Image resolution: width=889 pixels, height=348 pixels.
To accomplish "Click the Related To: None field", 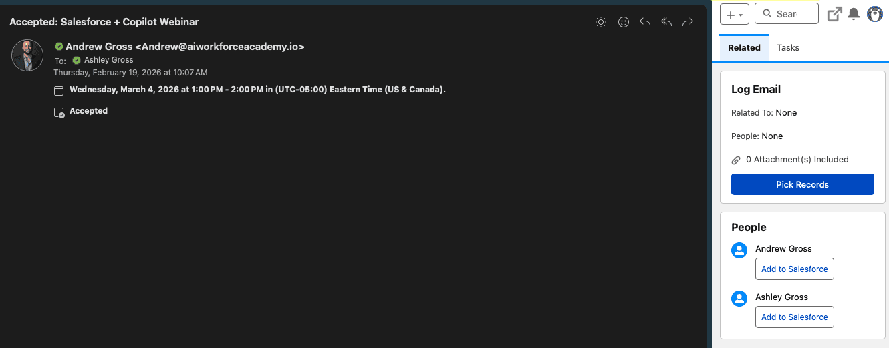I will (x=764, y=112).
